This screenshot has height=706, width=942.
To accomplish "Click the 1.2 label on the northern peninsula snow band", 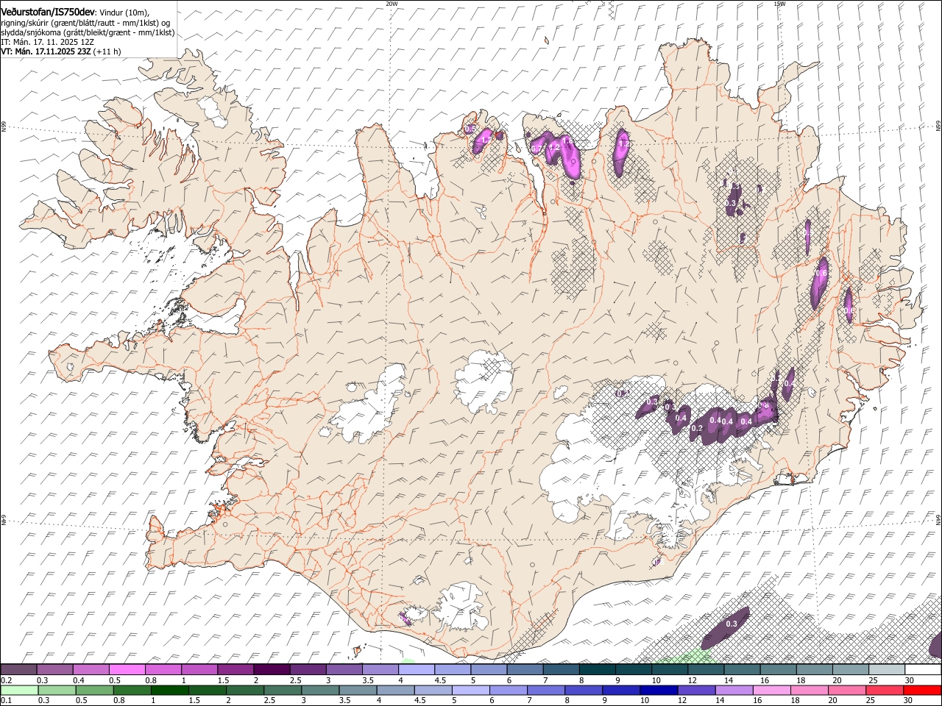I will pos(556,148).
